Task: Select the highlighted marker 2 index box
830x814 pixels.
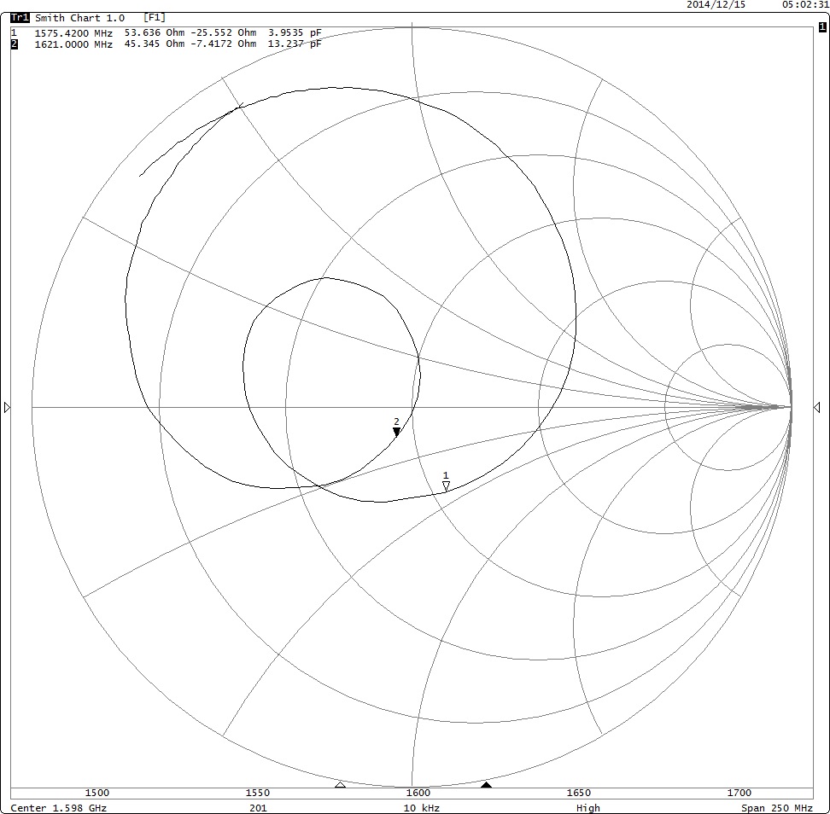Action: tap(14, 44)
